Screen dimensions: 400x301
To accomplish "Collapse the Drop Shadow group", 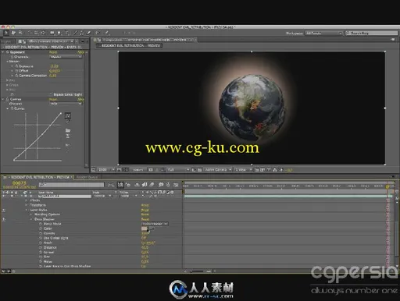I will [x=31, y=219].
